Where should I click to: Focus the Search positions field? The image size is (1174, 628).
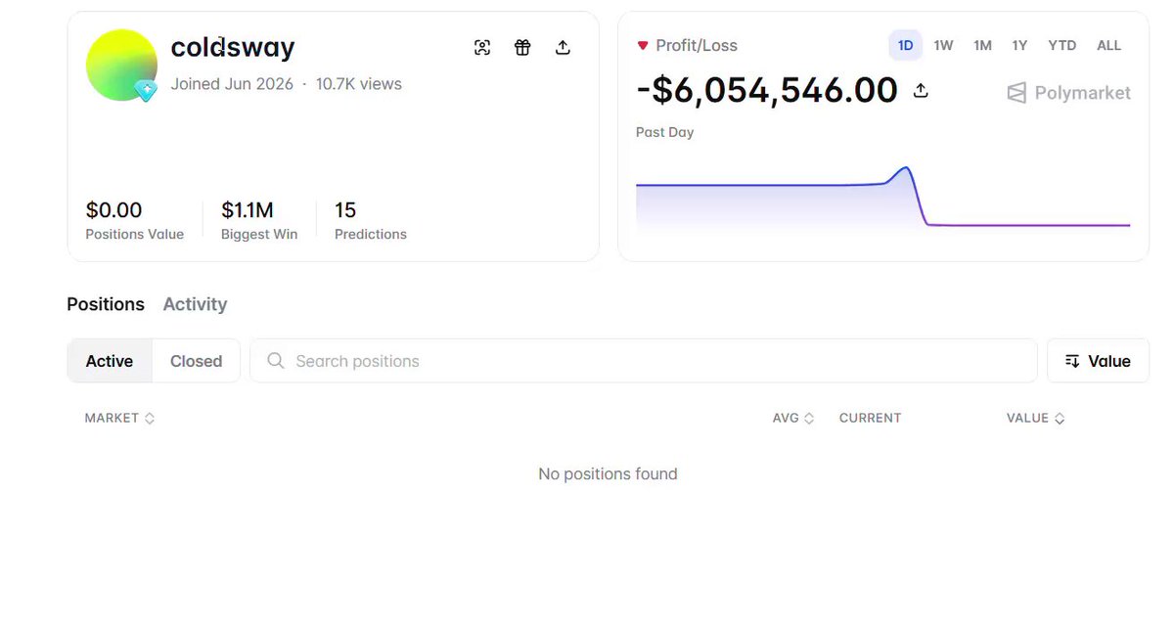[644, 361]
